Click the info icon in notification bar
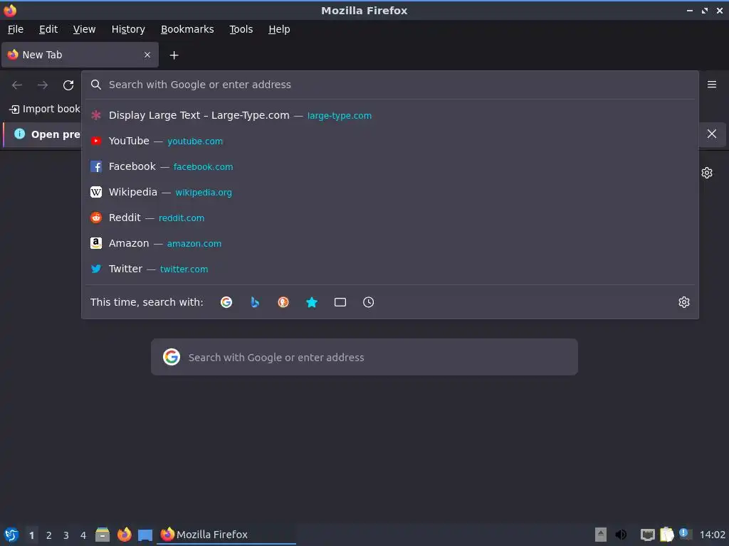Screen dimensions: 729x546 tap(19, 134)
